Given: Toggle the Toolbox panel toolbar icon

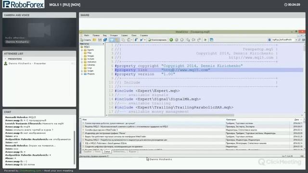Looking at the screenshot, I should pyautogui.click(x=117, y=40).
